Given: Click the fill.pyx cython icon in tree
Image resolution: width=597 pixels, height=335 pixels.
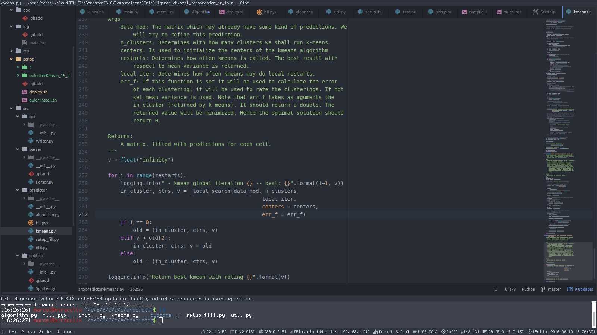Looking at the screenshot, I should tap(31, 223).
